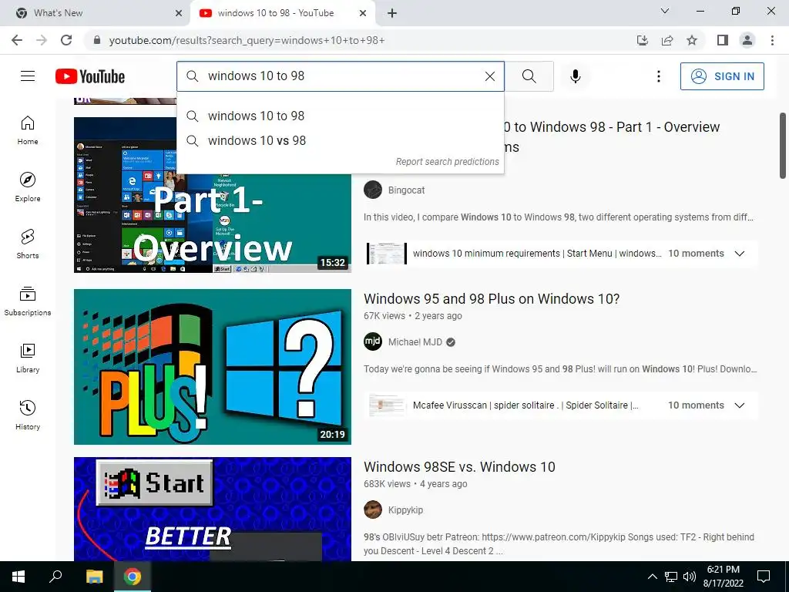Open YouTube settings three-dot menu
The width and height of the screenshot is (789, 592).
coord(658,76)
